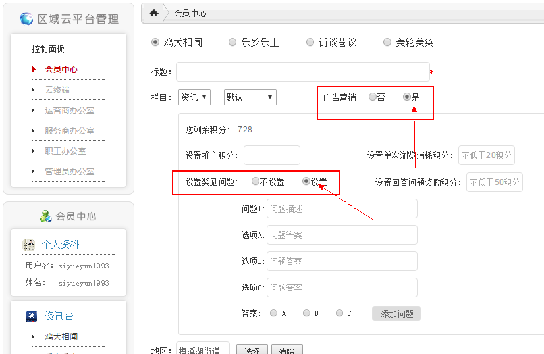
Task: Set 广告营销 to 是
Action: [x=406, y=97]
